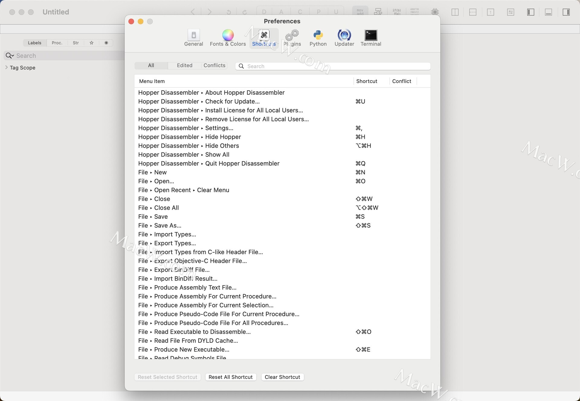580x401 pixels.
Task: Show Edited shortcuts filter segment
Action: click(x=185, y=65)
